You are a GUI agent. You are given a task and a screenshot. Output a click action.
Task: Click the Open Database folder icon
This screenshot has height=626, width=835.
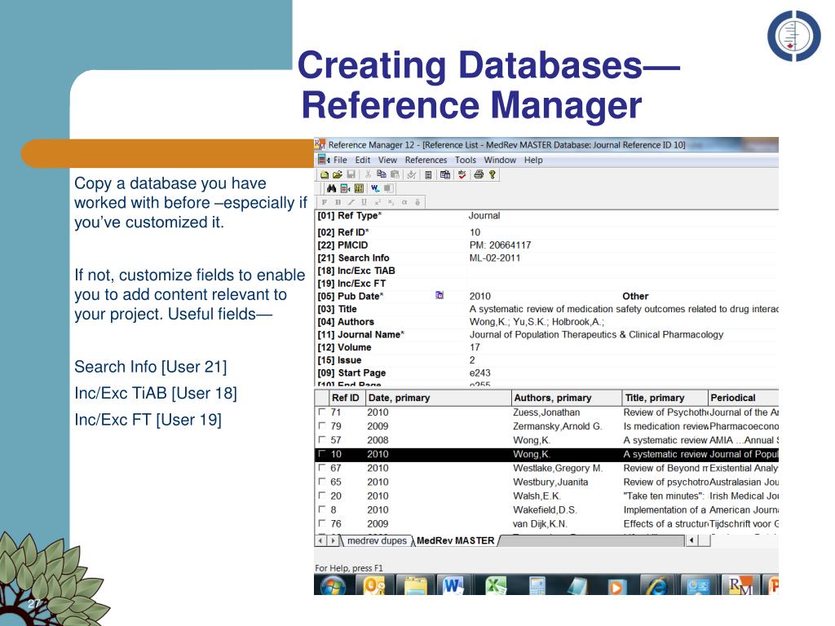coord(337,174)
